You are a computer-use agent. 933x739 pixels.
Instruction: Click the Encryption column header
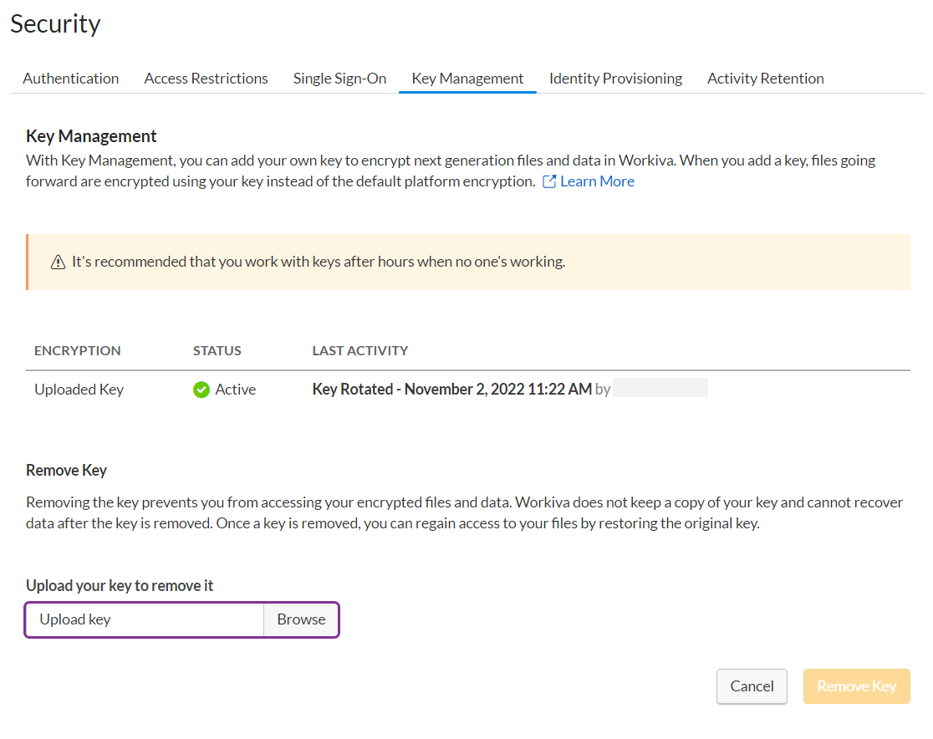click(78, 350)
